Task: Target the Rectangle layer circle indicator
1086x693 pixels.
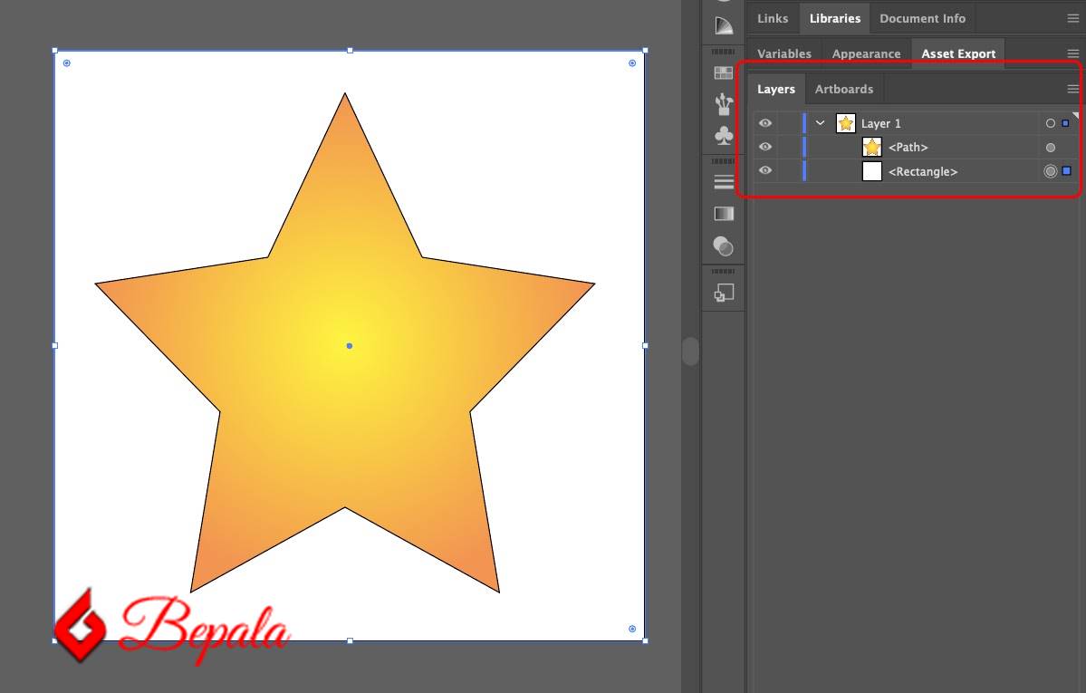Action: point(1049,170)
